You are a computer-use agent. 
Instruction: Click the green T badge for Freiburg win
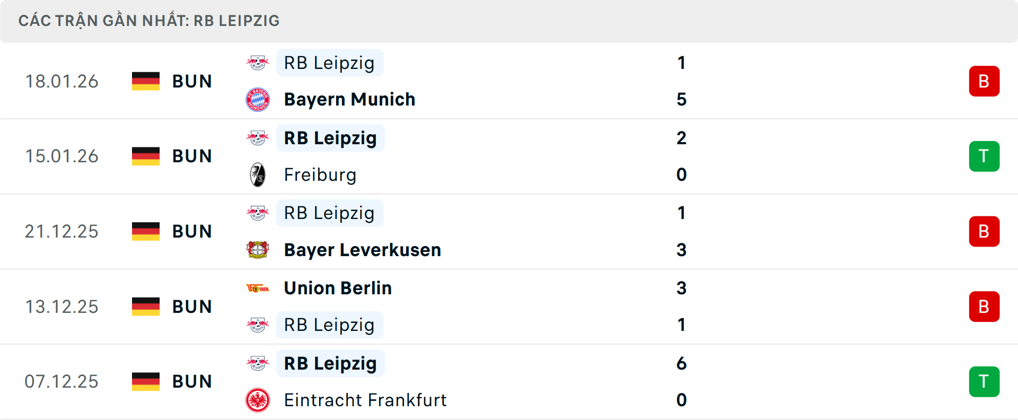[x=984, y=156]
